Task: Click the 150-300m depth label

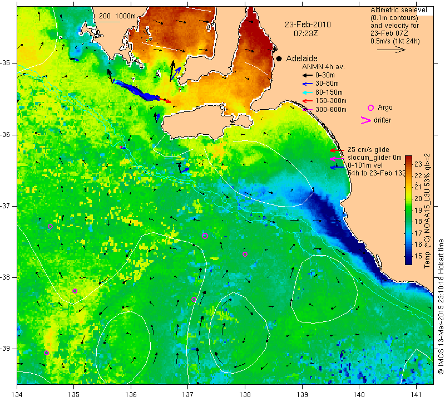Action: coord(331,101)
